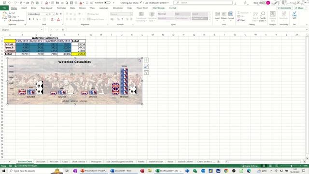Open the Merge & Center dropdown
Screen dimensions: 309x174
click(106, 19)
